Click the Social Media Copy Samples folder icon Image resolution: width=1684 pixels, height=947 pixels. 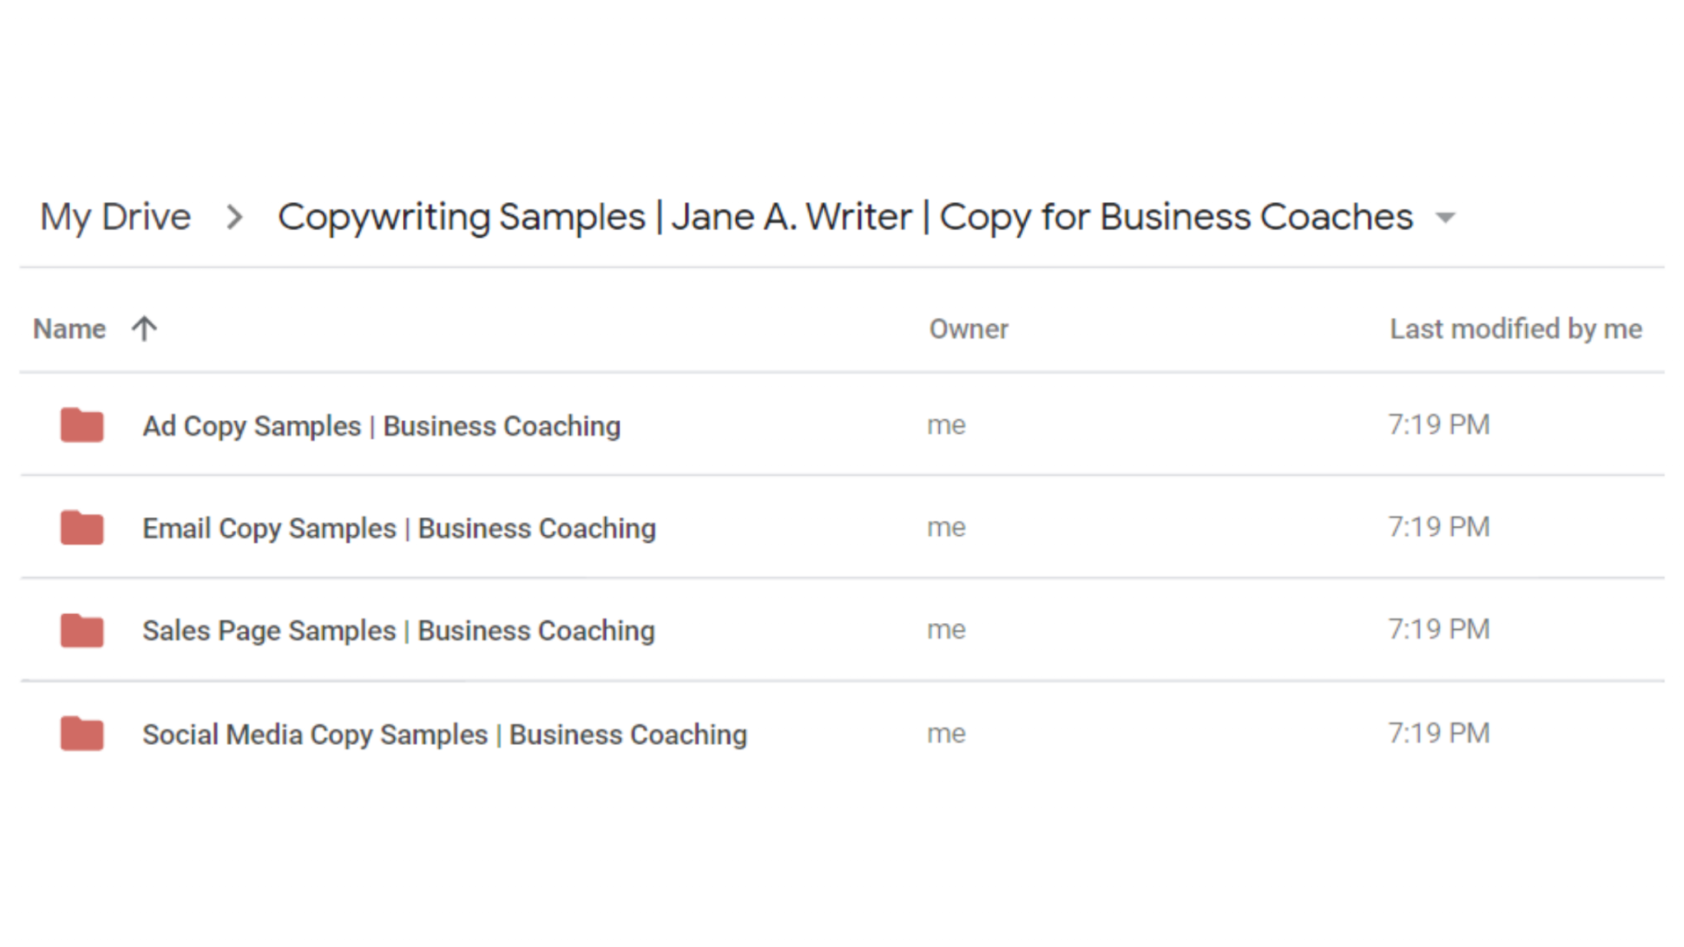pyautogui.click(x=81, y=733)
